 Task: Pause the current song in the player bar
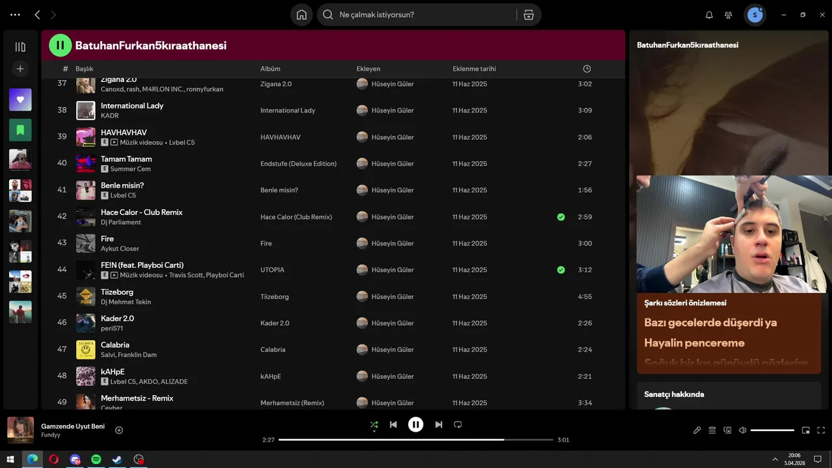[416, 424]
